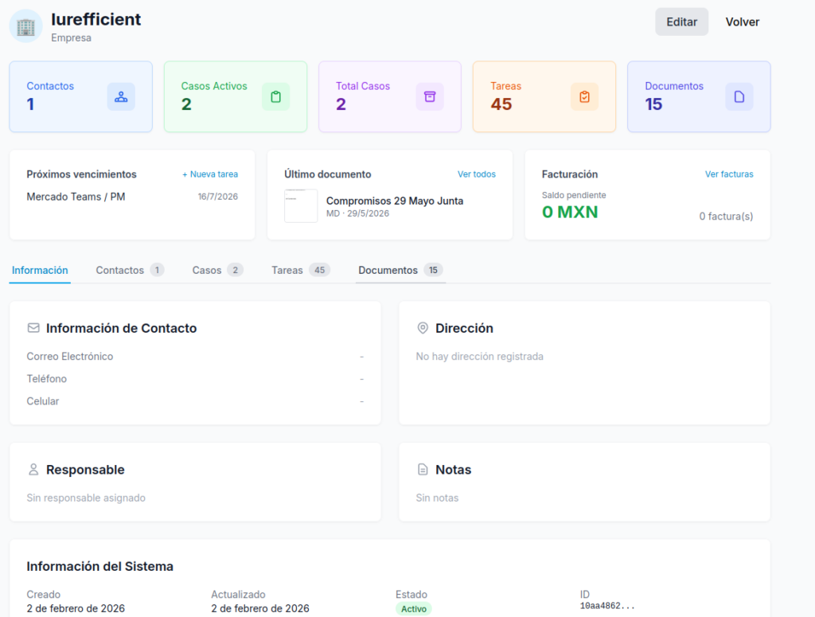Open the Casos tab
This screenshot has height=617, width=815.
[x=217, y=271]
